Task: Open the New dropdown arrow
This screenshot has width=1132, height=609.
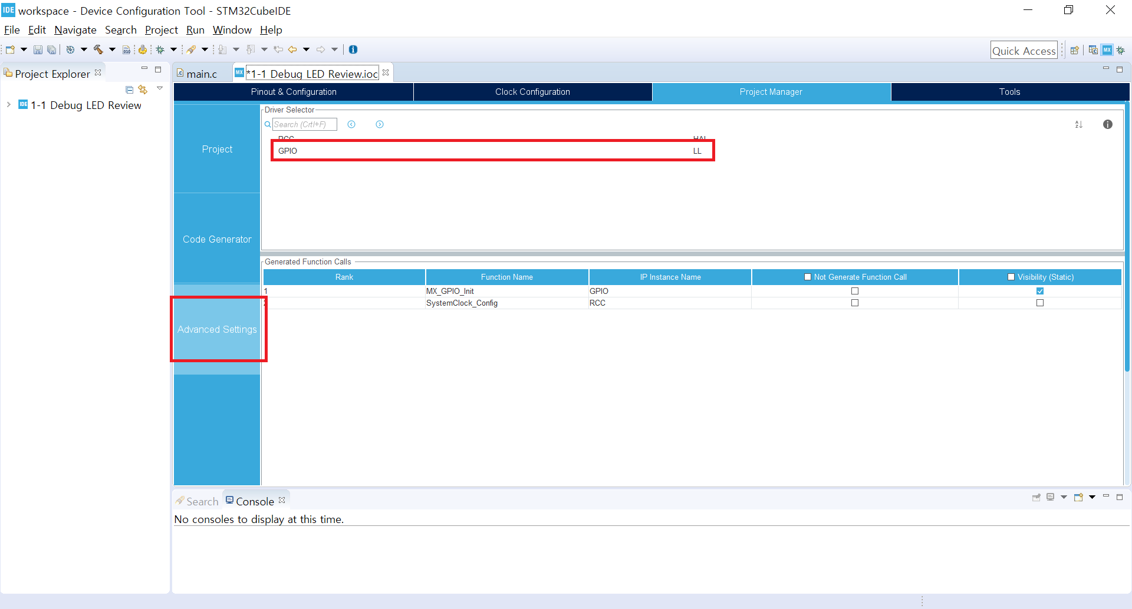Action: (x=24, y=50)
